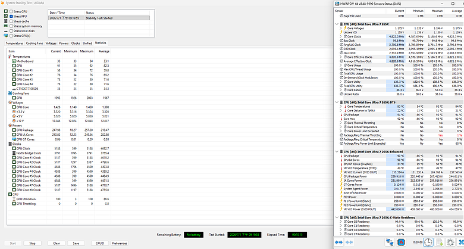Click North Bridge Clock chip icon
Screen dimensions: 464x249
[14, 153]
